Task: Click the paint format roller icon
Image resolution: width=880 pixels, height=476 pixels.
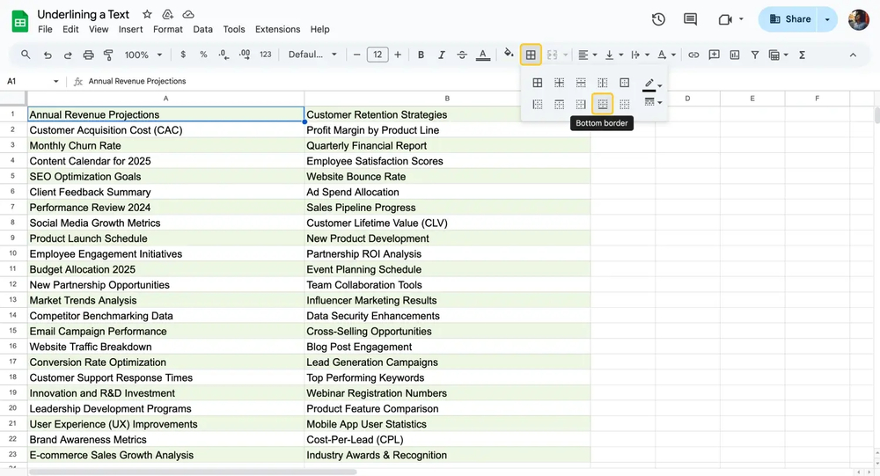Action: (x=108, y=55)
